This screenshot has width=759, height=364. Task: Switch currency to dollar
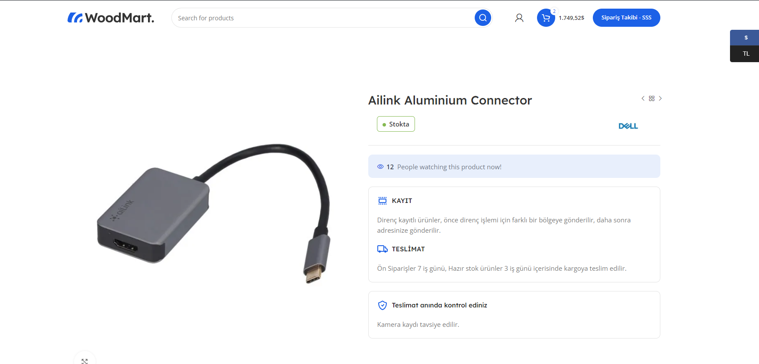point(746,38)
